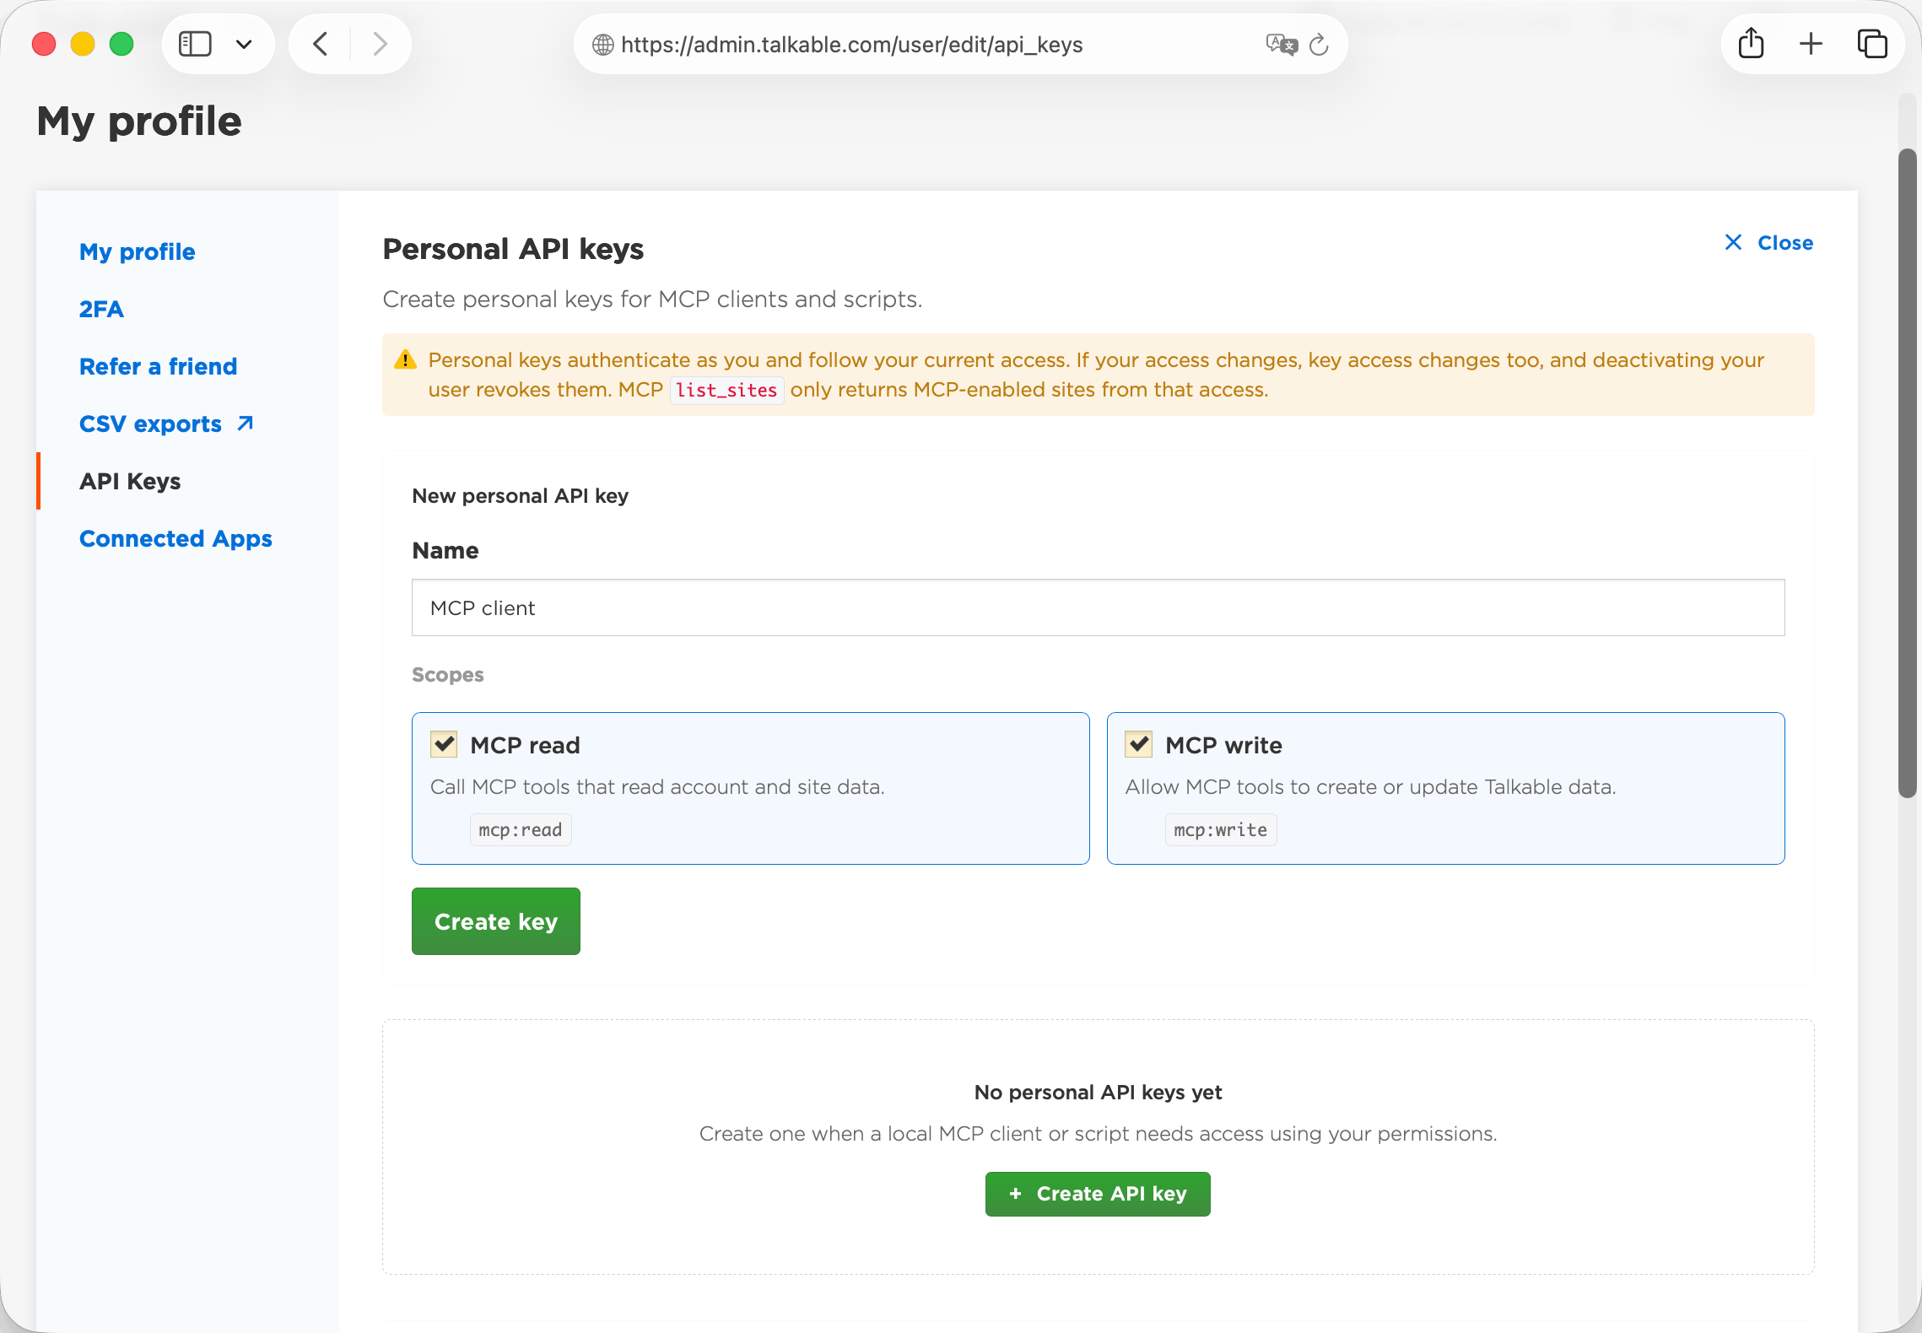The image size is (1922, 1333).
Task: Click the page vertical scrollbar
Action: 1908,472
